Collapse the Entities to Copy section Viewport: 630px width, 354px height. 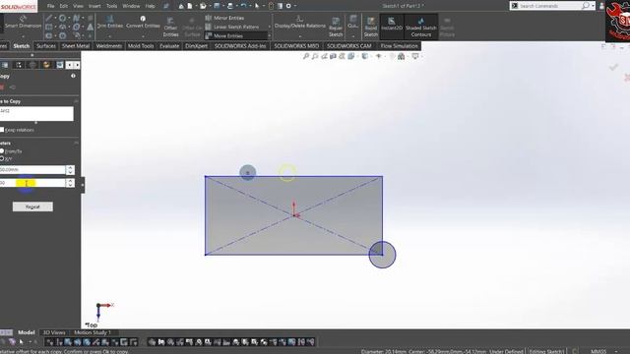[x=76, y=101]
